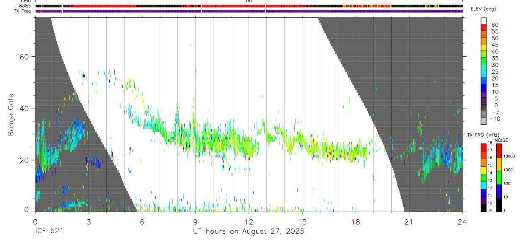
Task: Select the yellow 40–45 degree elevation swatch
Action: (484, 48)
